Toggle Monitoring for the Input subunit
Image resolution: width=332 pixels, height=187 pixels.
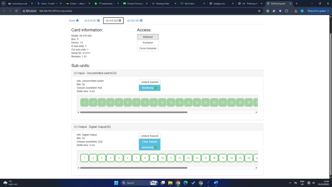(149, 88)
